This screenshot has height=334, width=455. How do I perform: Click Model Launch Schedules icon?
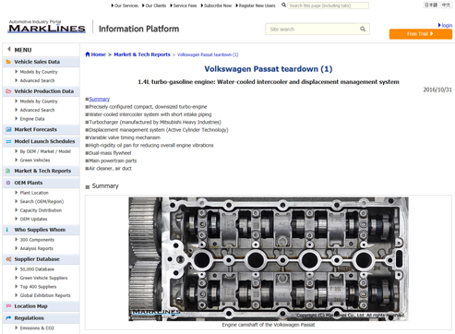pyautogui.click(x=8, y=141)
